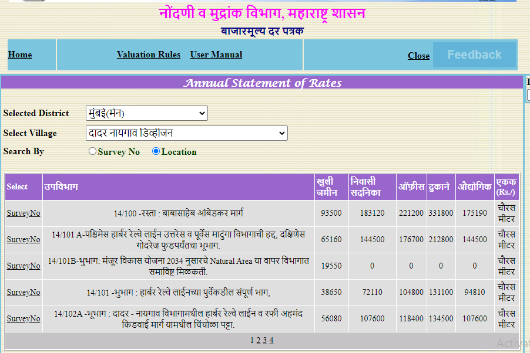
Task: Click the 14/100 बाबासाहेब आंबेडकर मार्ग description
Action: tap(179, 213)
